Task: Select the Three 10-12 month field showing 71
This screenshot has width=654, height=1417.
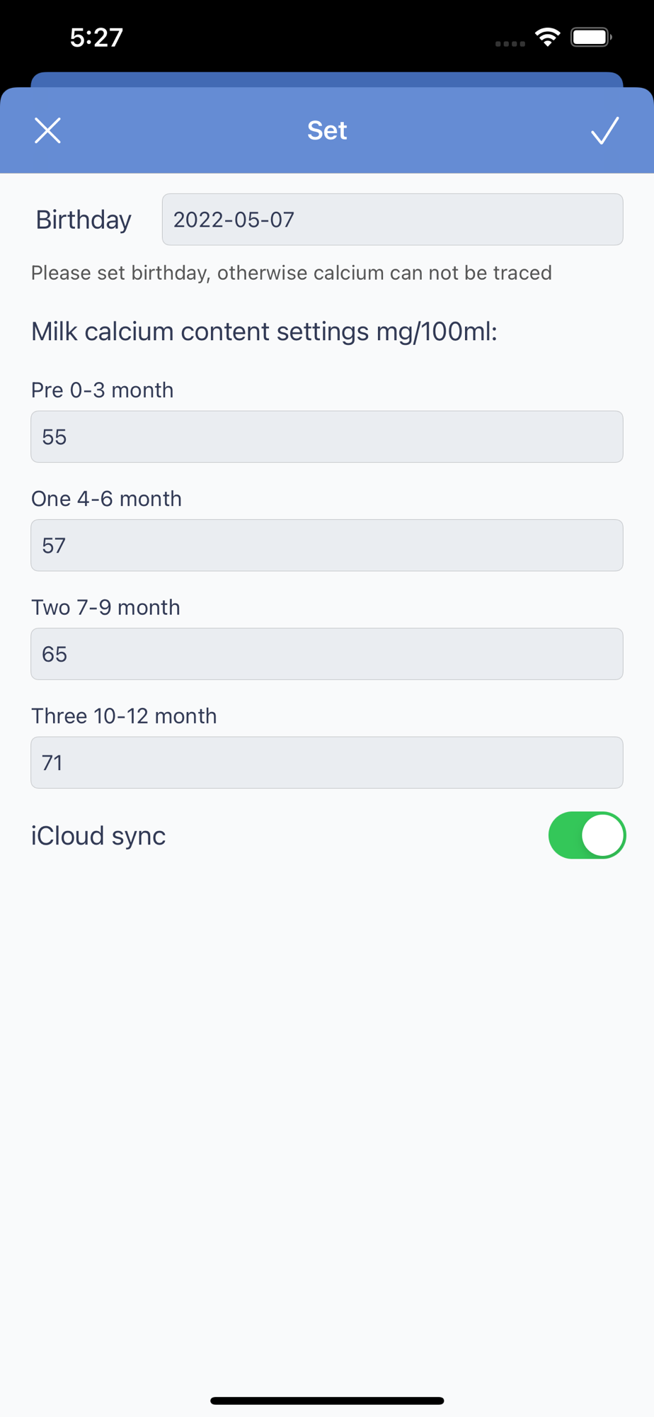Action: coord(327,762)
